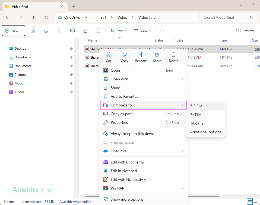Click the SET breadcrumb in the path
This screenshot has width=260, height=205.
[103, 17]
